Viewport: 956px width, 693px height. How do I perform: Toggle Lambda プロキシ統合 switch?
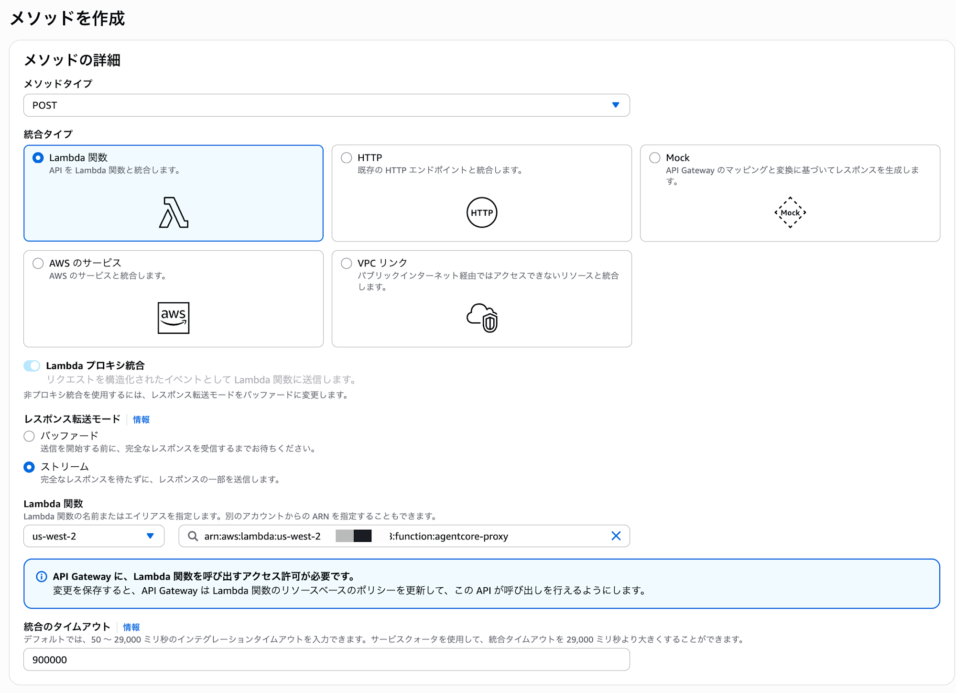[32, 366]
